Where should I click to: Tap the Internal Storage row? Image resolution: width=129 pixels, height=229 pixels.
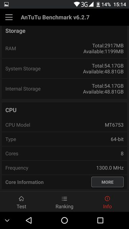[64, 89]
